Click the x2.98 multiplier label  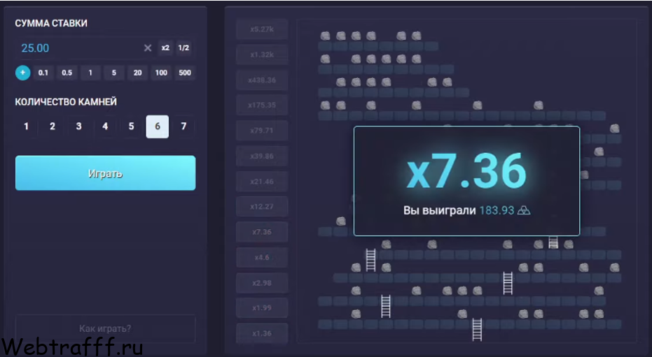(x=262, y=283)
